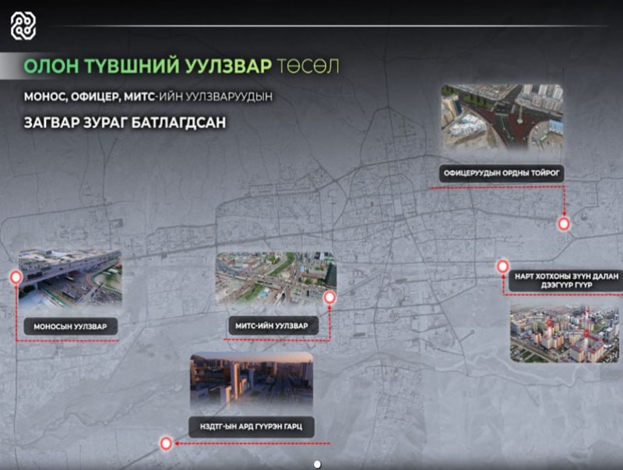Click the ЗАГВАР ЗУРАГ БАТЛАГДСАН heading text

point(125,124)
